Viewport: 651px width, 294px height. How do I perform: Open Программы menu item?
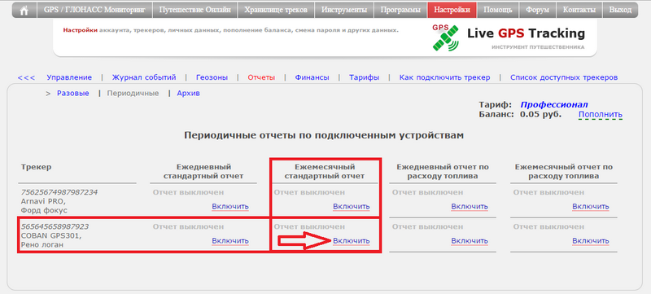point(400,10)
